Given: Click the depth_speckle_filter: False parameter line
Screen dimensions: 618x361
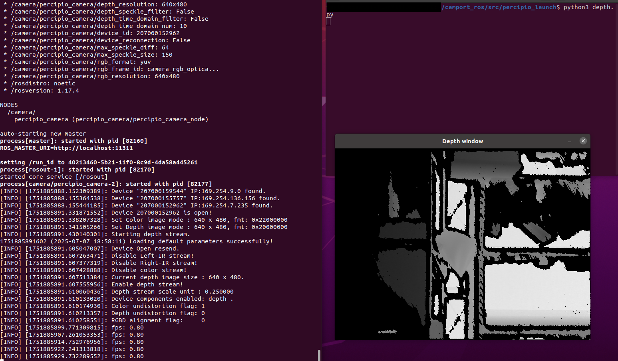Looking at the screenshot, I should coord(99,12).
